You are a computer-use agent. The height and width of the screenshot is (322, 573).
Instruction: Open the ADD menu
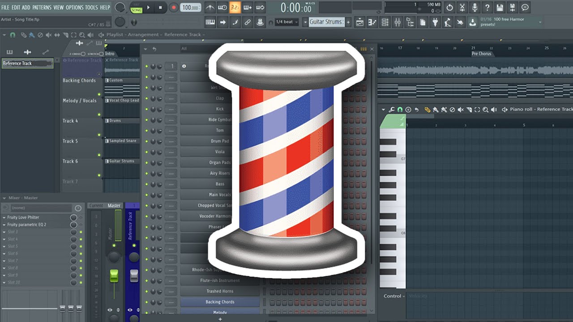pyautogui.click(x=26, y=8)
